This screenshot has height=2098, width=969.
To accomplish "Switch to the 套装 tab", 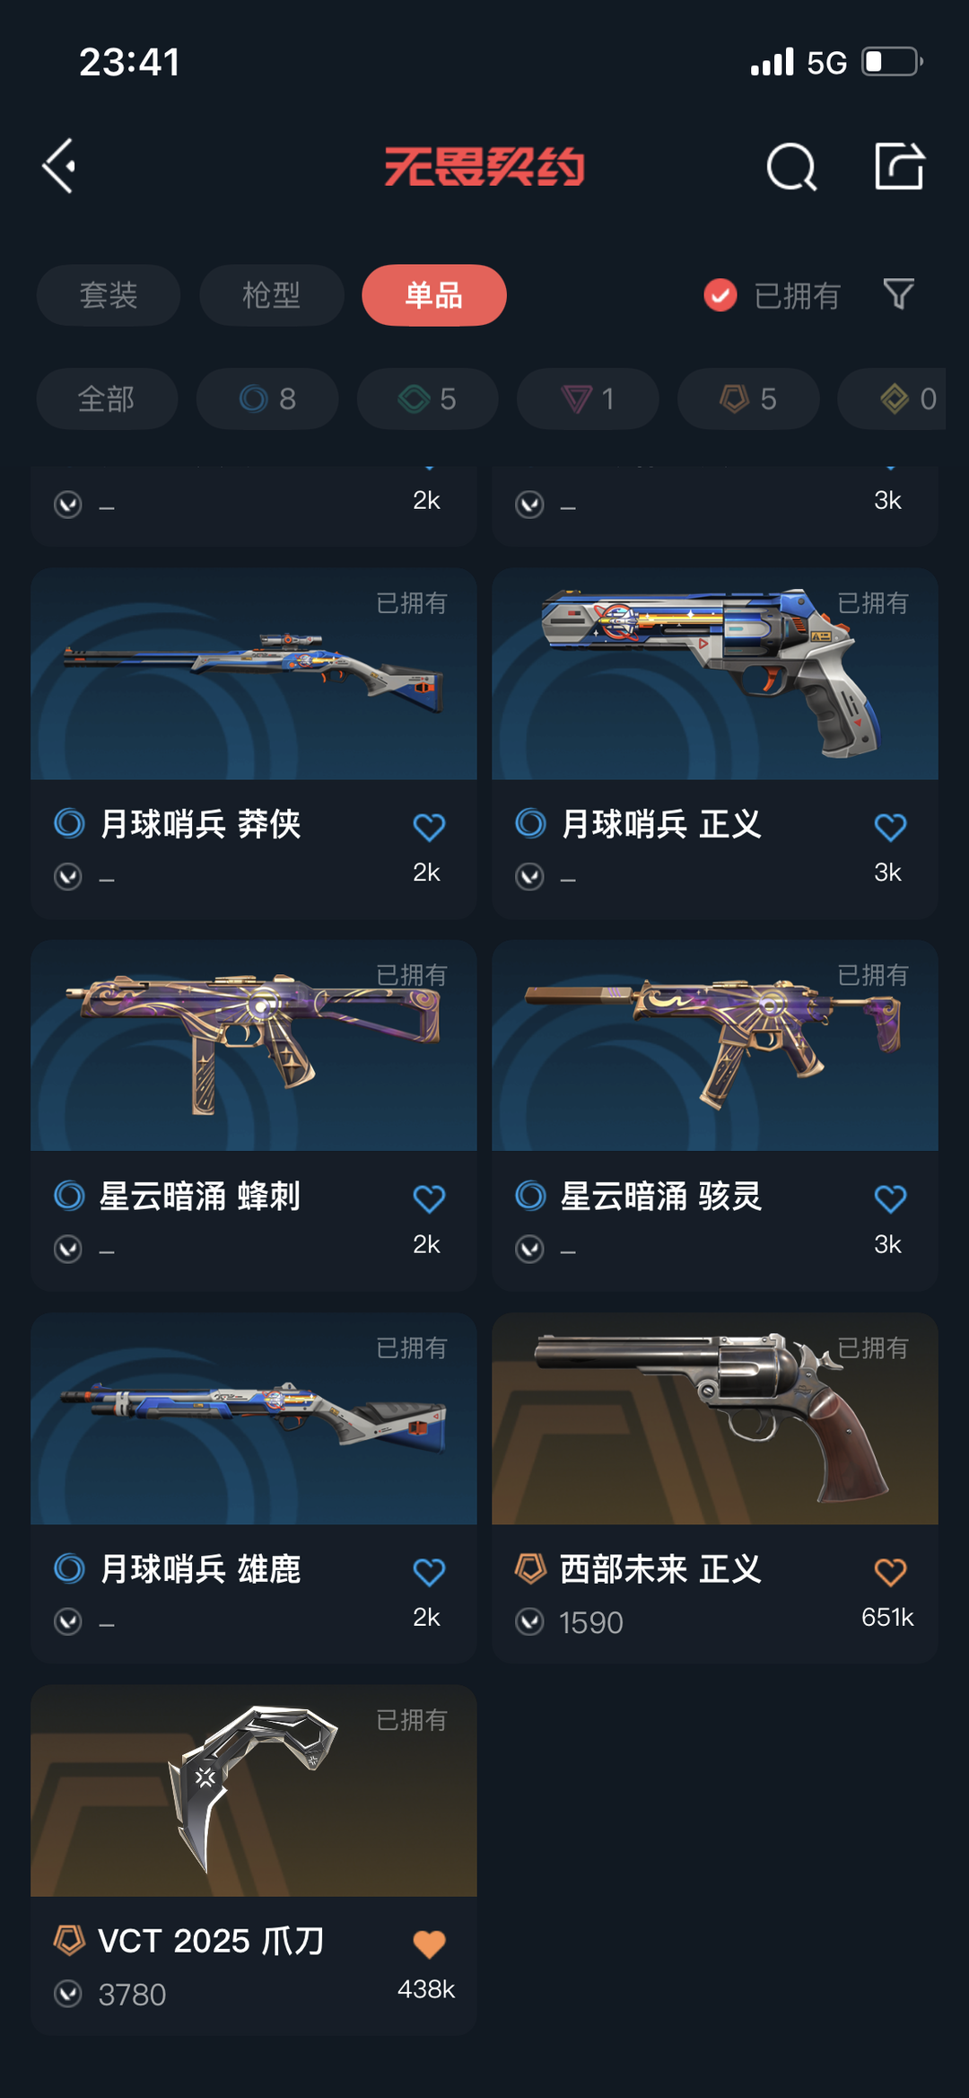I will click(109, 294).
